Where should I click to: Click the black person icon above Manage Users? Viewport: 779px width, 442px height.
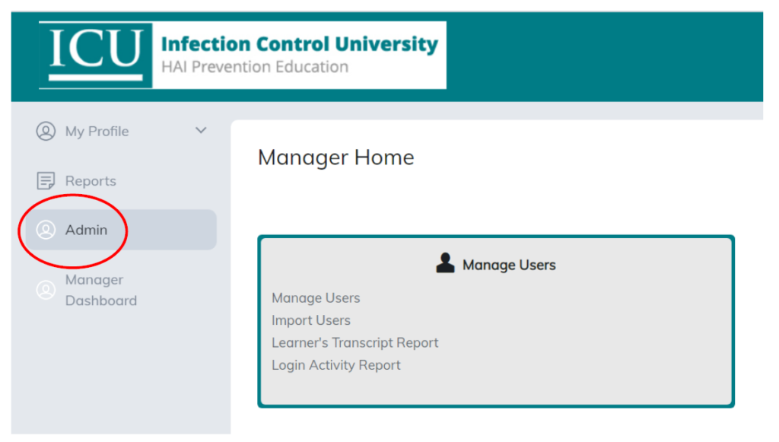(444, 262)
